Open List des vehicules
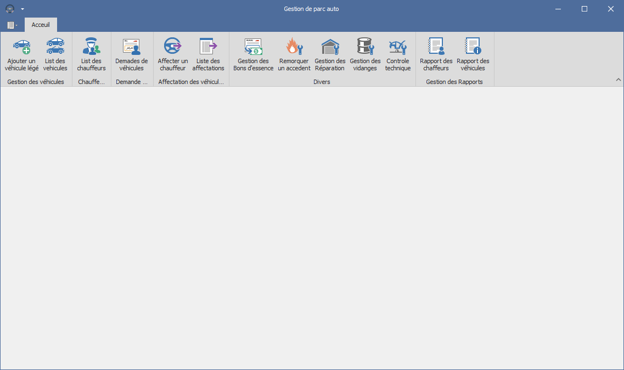Screen dimensions: 624x370 (x=55, y=54)
